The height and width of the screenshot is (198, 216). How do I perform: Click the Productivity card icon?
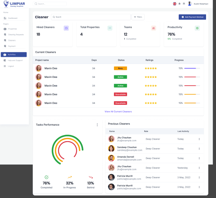[x=197, y=28]
